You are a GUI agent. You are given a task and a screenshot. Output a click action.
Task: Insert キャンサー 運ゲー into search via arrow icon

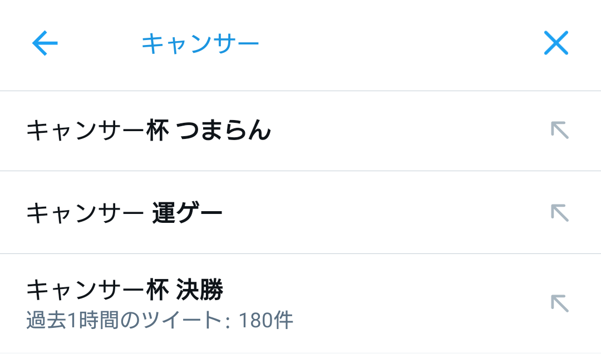pyautogui.click(x=560, y=213)
